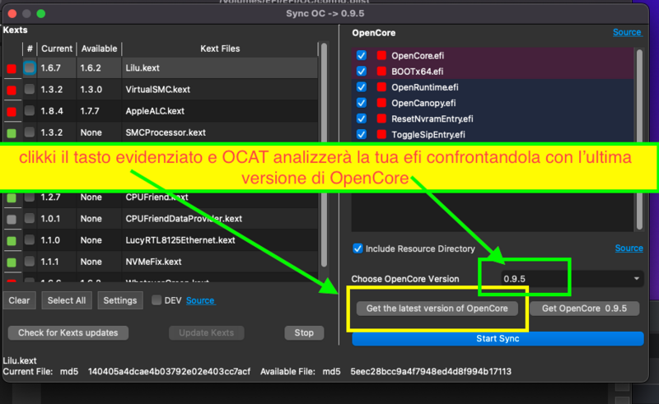Click the Clear button
The width and height of the screenshot is (659, 404).
point(19,300)
